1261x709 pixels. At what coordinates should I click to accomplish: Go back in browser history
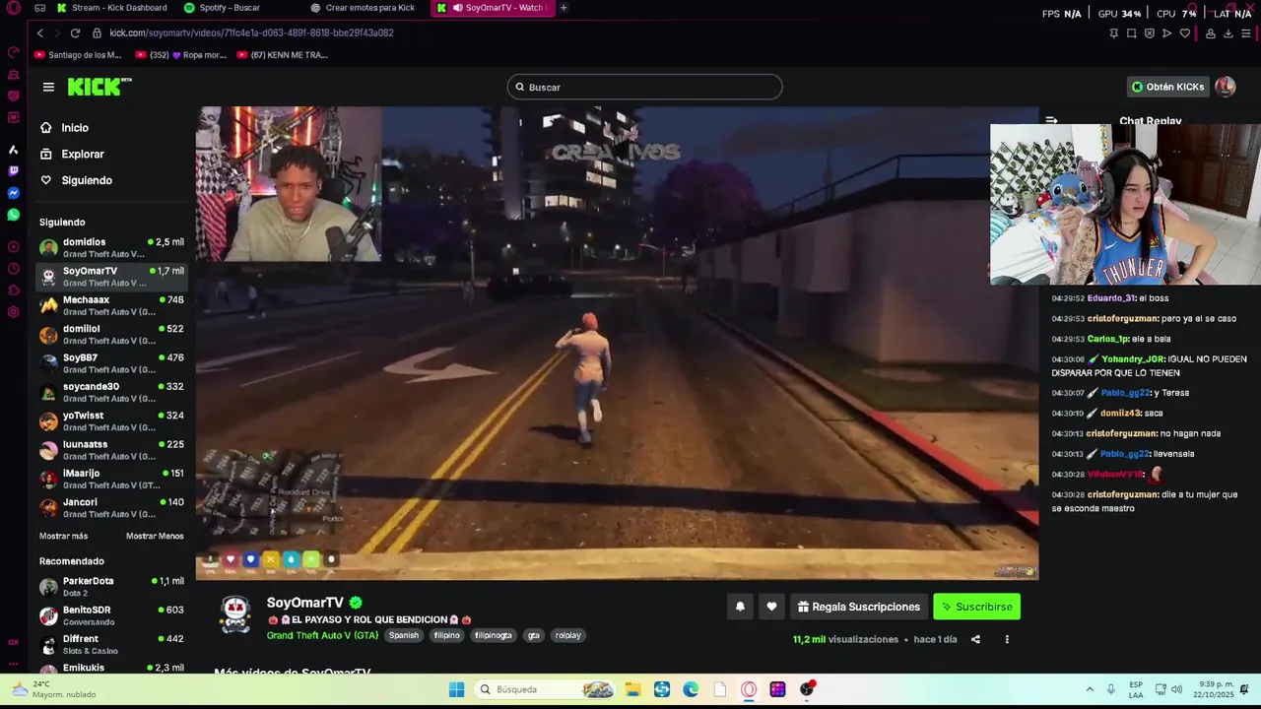click(39, 32)
